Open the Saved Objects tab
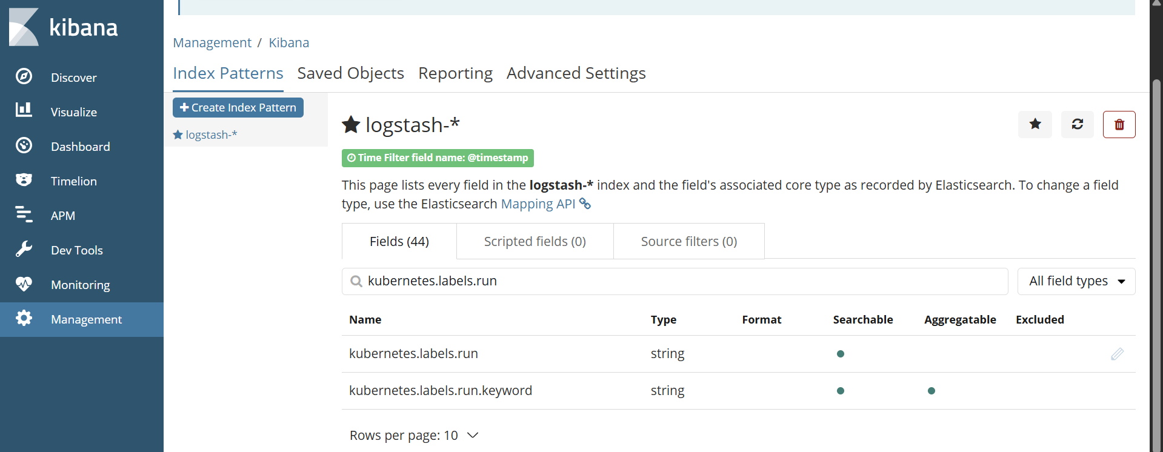Viewport: 1163px width, 452px height. (x=350, y=73)
